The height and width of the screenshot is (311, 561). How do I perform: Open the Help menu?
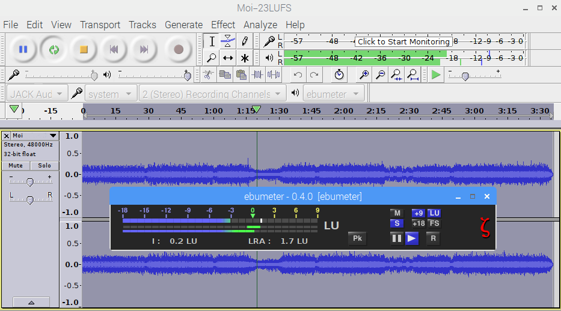(295, 25)
